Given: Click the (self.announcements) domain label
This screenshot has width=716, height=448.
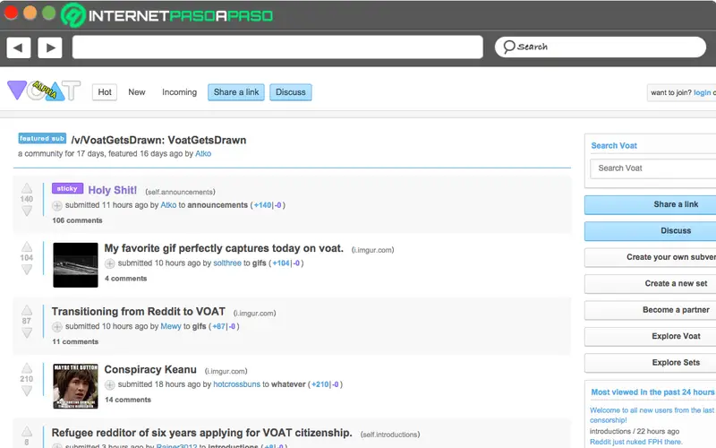Looking at the screenshot, I should pos(181,192).
